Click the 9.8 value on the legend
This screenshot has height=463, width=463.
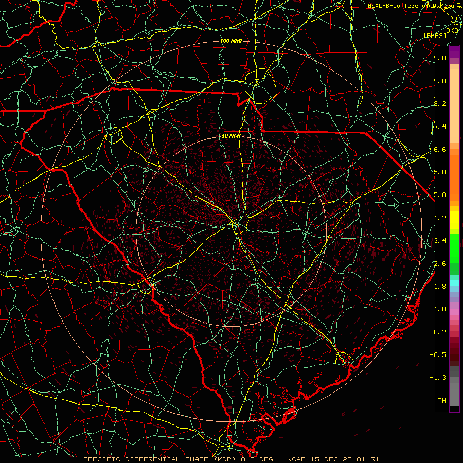(x=440, y=58)
